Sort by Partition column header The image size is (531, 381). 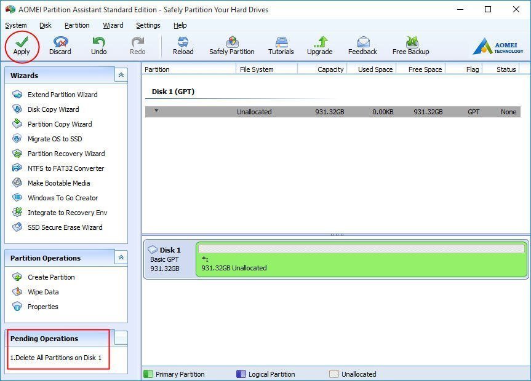(x=189, y=69)
